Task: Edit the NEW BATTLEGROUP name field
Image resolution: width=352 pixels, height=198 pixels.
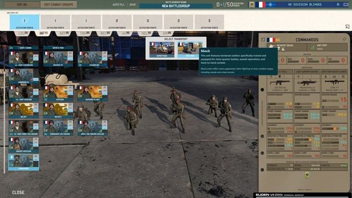Action: pos(176,6)
